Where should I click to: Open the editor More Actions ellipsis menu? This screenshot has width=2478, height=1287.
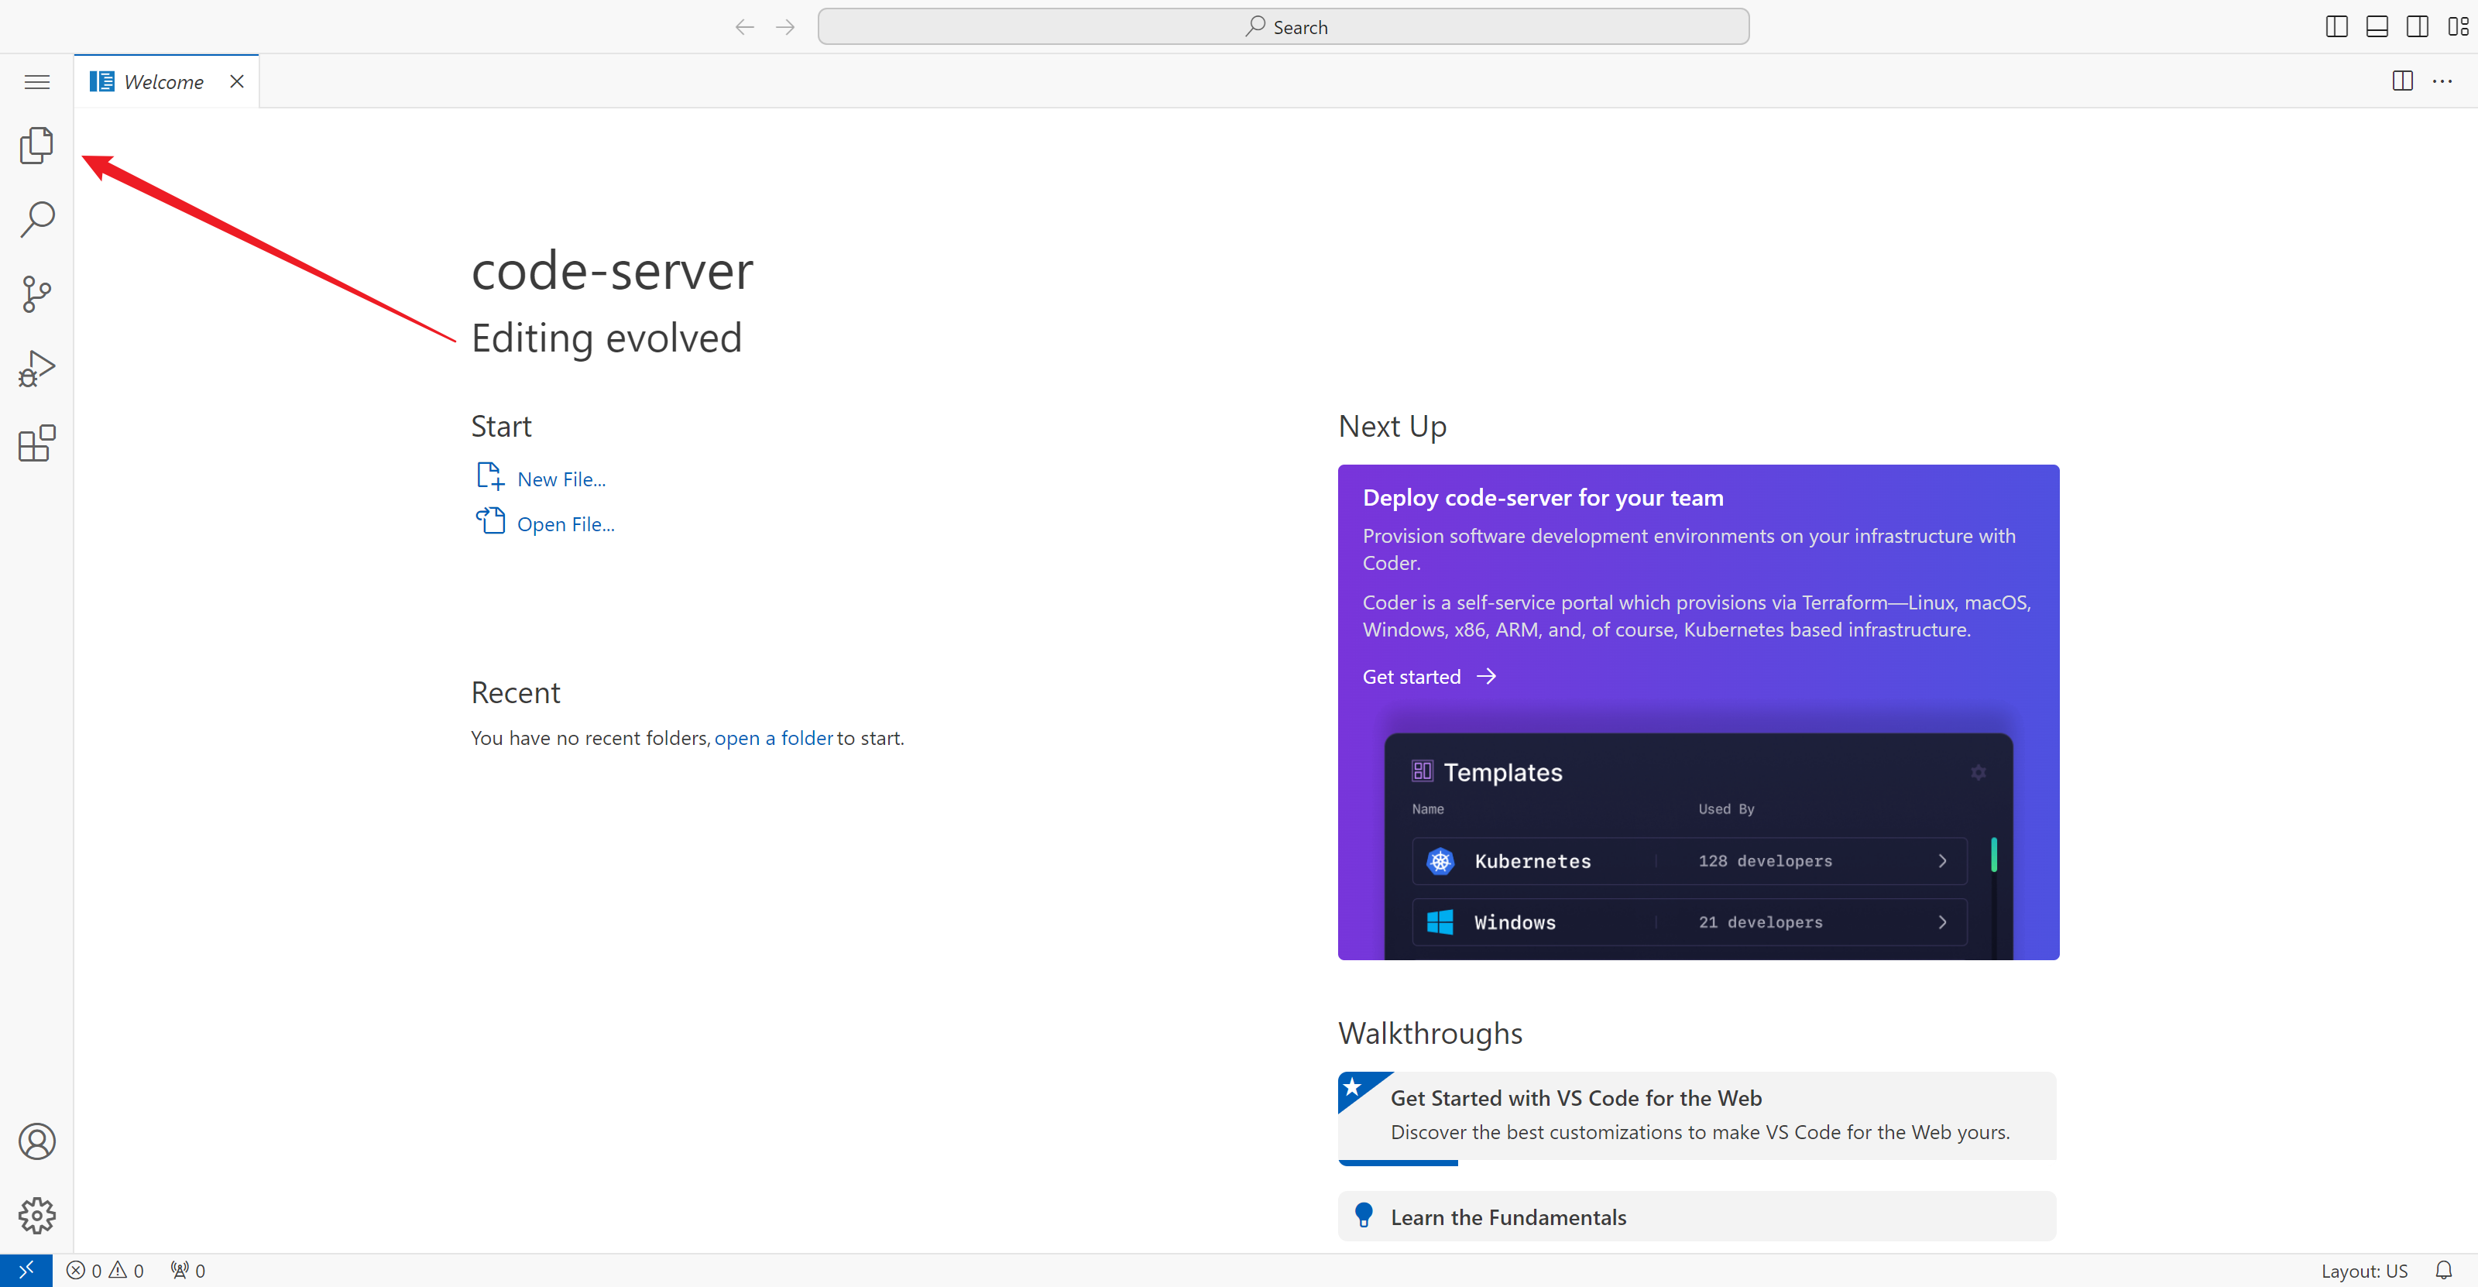(2442, 82)
